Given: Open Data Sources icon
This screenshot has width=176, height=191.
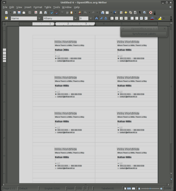Looking at the screenshot, I should (x=135, y=13).
